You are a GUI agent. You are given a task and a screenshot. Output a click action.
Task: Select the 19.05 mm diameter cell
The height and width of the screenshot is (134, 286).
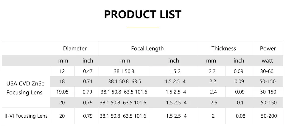pyautogui.click(x=62, y=92)
